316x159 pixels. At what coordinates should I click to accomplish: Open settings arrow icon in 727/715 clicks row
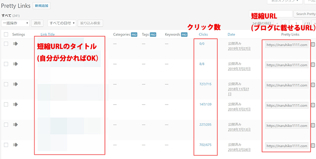15,84
